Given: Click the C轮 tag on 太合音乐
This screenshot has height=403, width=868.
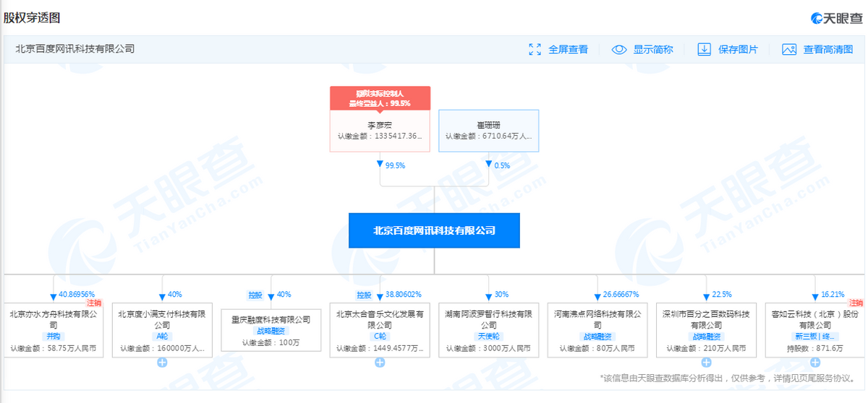Looking at the screenshot, I should click(380, 337).
